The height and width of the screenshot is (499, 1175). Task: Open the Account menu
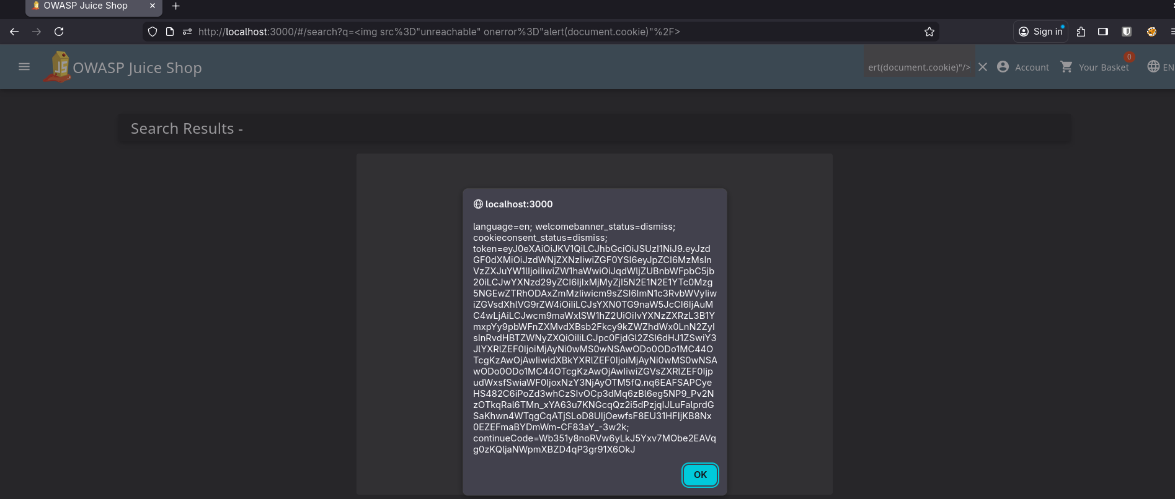1023,67
